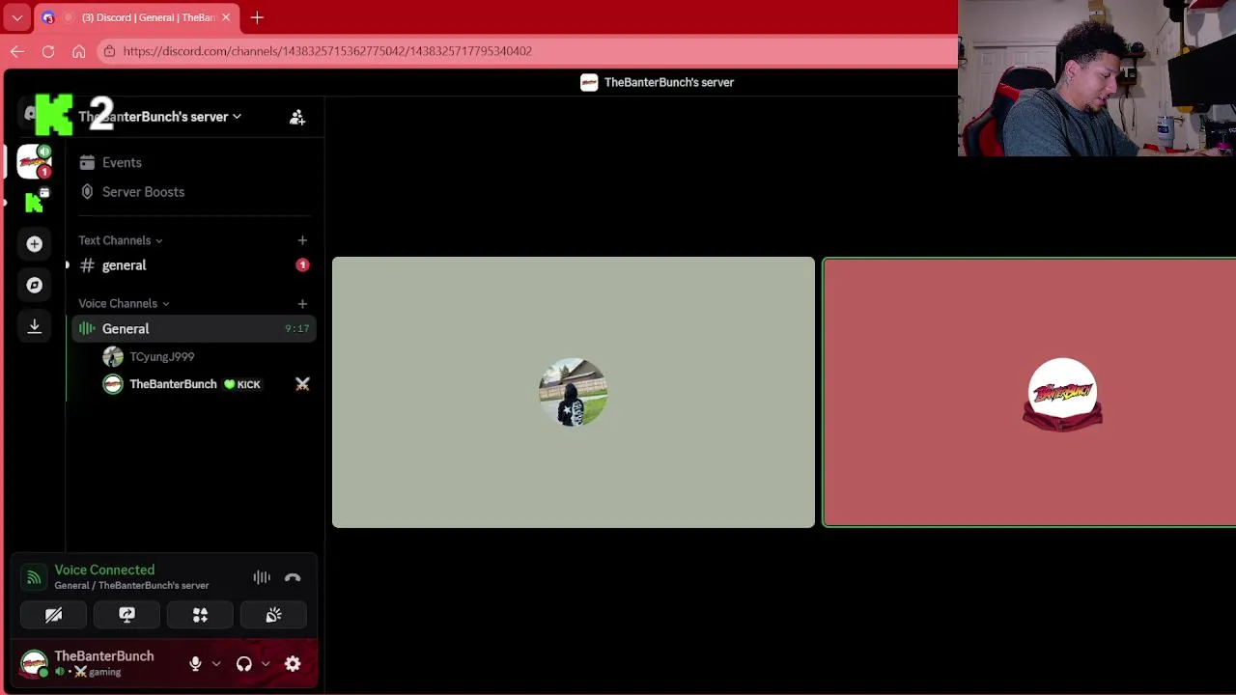Click the KICK badge next to TheBanterBunch
The width and height of the screenshot is (1236, 695).
point(242,384)
